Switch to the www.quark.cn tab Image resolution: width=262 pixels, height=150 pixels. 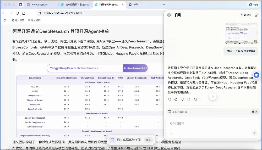(40, 5)
